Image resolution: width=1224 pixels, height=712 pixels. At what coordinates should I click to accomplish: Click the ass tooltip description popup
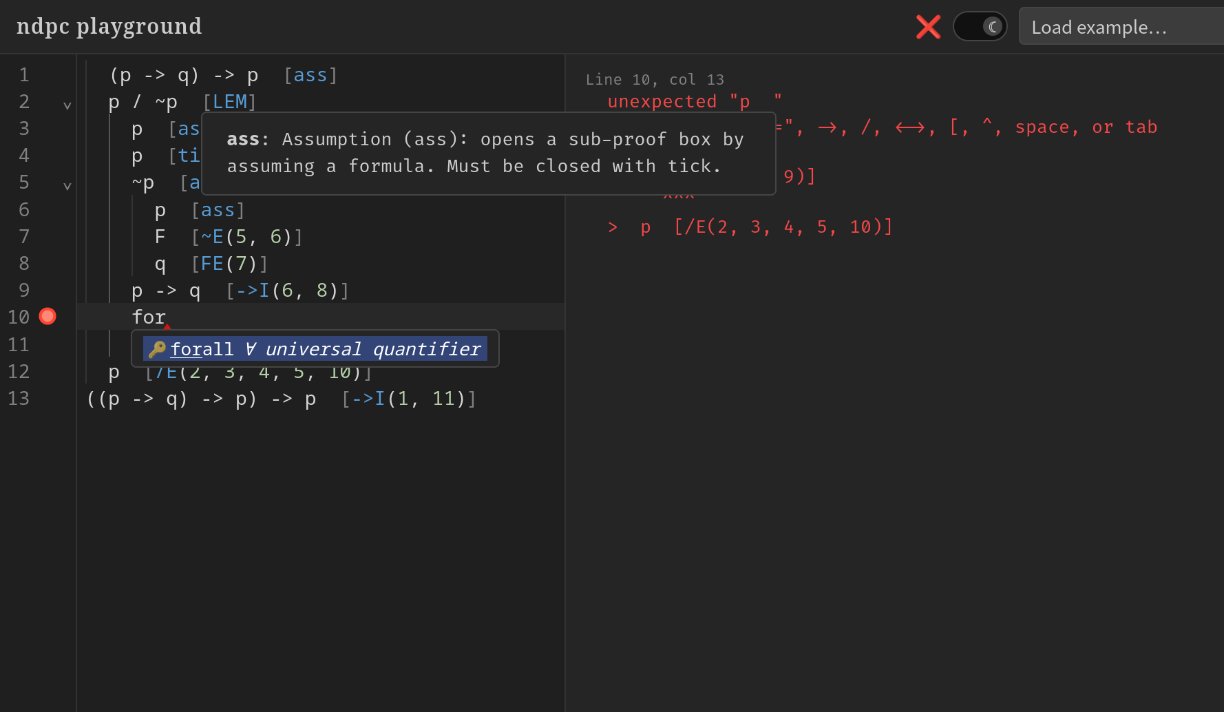(488, 153)
